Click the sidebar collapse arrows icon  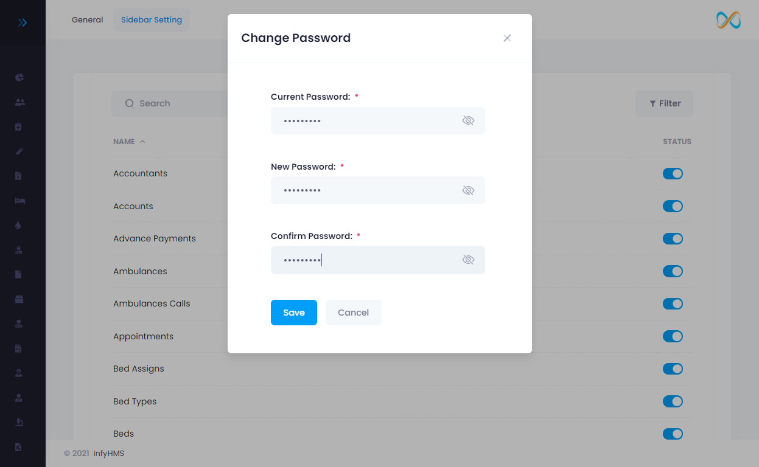coord(23,22)
